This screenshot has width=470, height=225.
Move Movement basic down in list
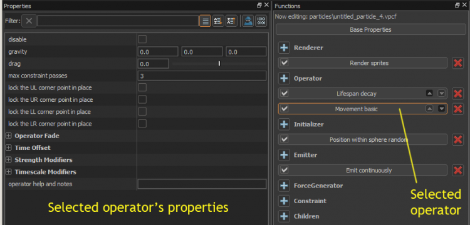441,109
